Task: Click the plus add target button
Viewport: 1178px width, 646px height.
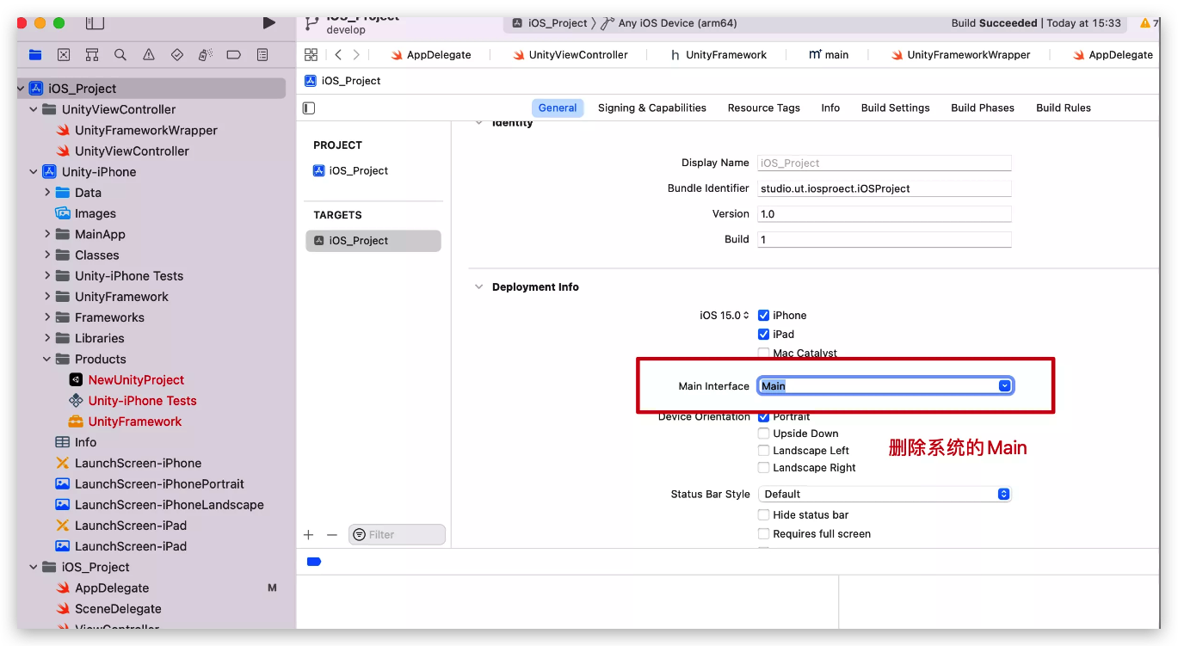Action: (309, 534)
